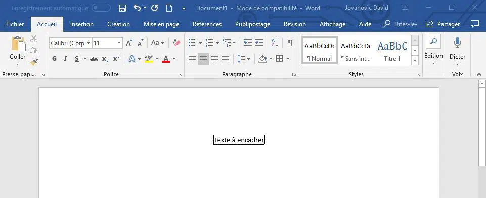Cut selection with scissors icon
The image size is (486, 198).
(34, 39)
